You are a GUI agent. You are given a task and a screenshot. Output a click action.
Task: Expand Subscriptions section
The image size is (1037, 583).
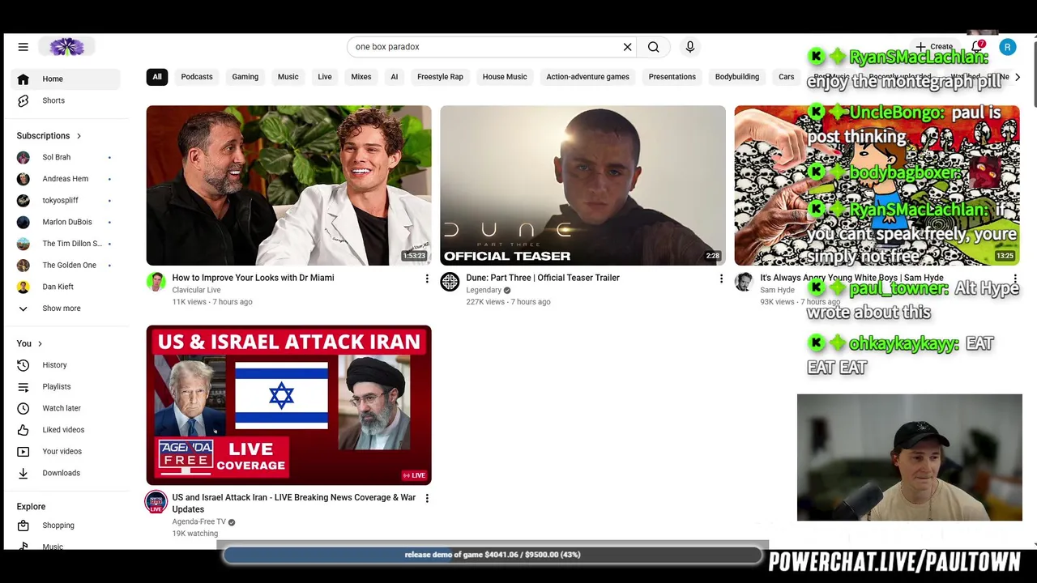click(49, 136)
